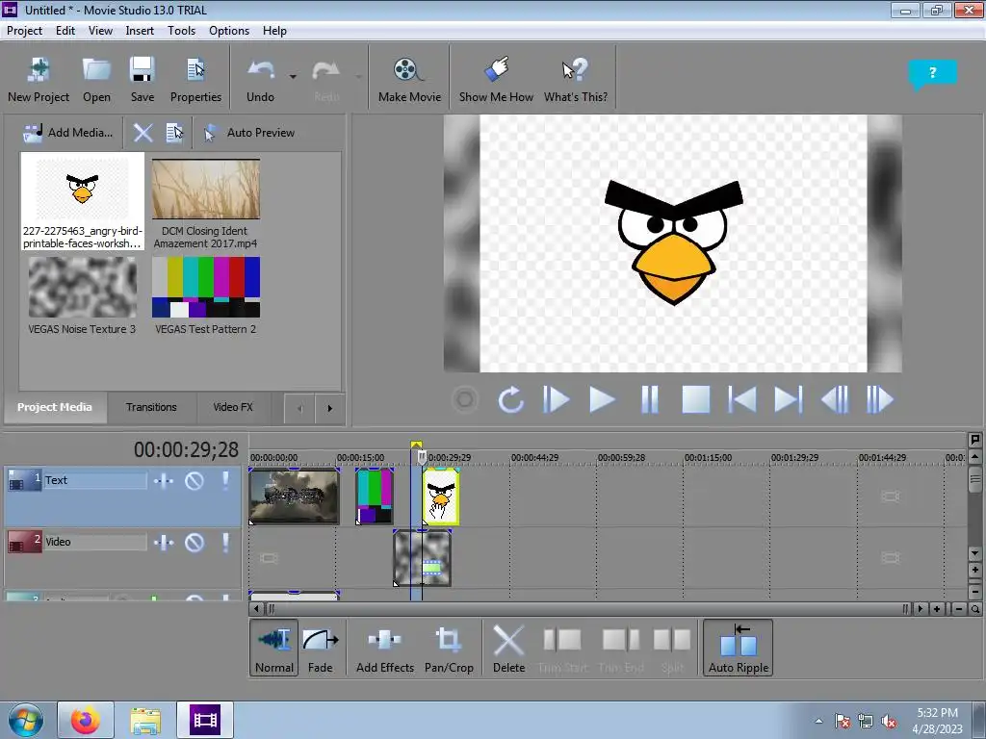Screen dimensions: 986x739
Task: Click the timeline horizontal scrollbar
Action: pyautogui.click(x=587, y=609)
